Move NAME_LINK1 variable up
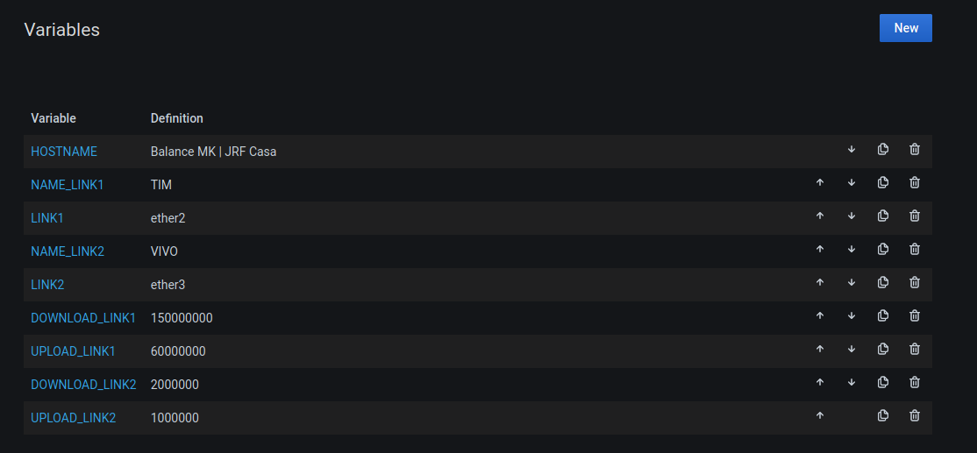Viewport: 977px width, 453px height. point(820,183)
